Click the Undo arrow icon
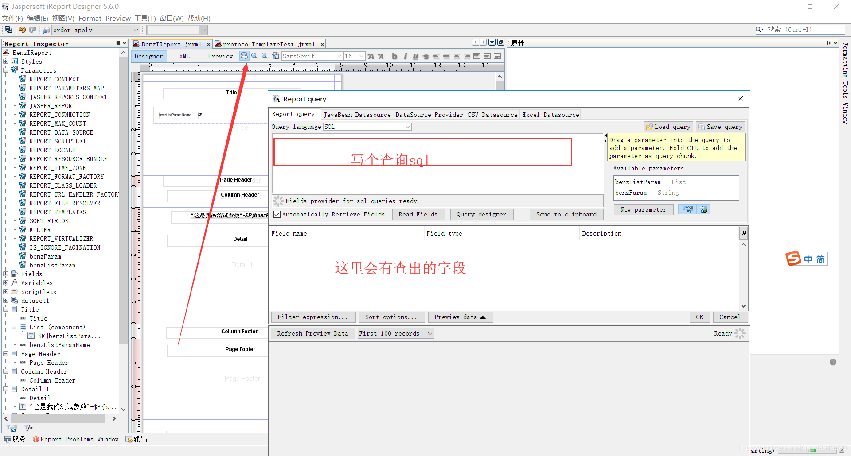This screenshot has height=456, width=851. point(21,30)
